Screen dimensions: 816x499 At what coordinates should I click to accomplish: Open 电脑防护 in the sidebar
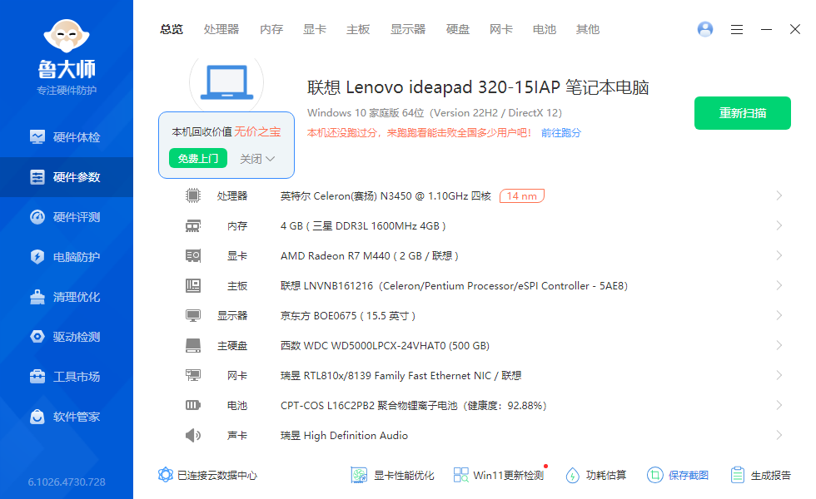coord(66,257)
